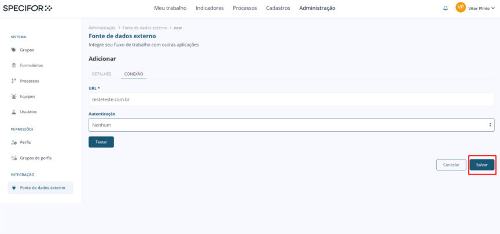Click the Cancelar button
500x234 pixels.
point(451,165)
